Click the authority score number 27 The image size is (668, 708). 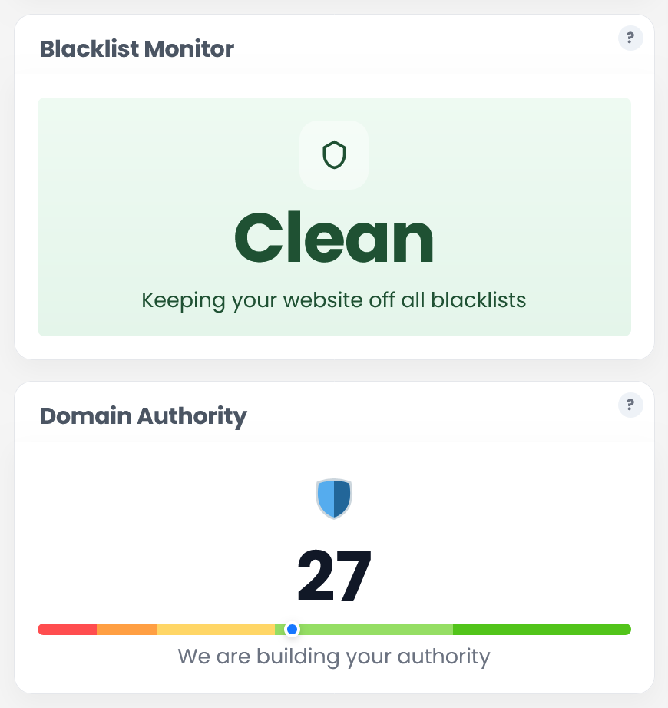(x=334, y=576)
